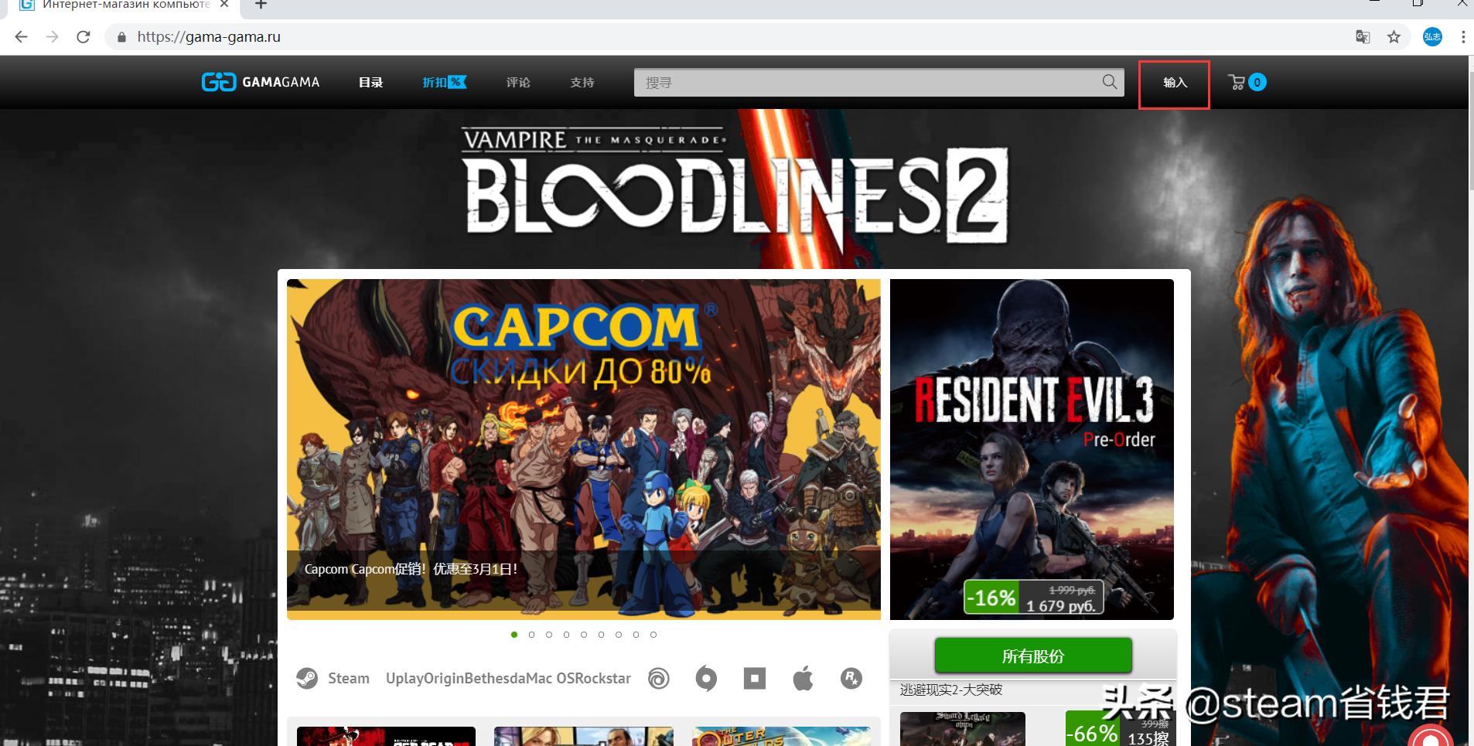Click the Capcom promo caption text

(411, 569)
